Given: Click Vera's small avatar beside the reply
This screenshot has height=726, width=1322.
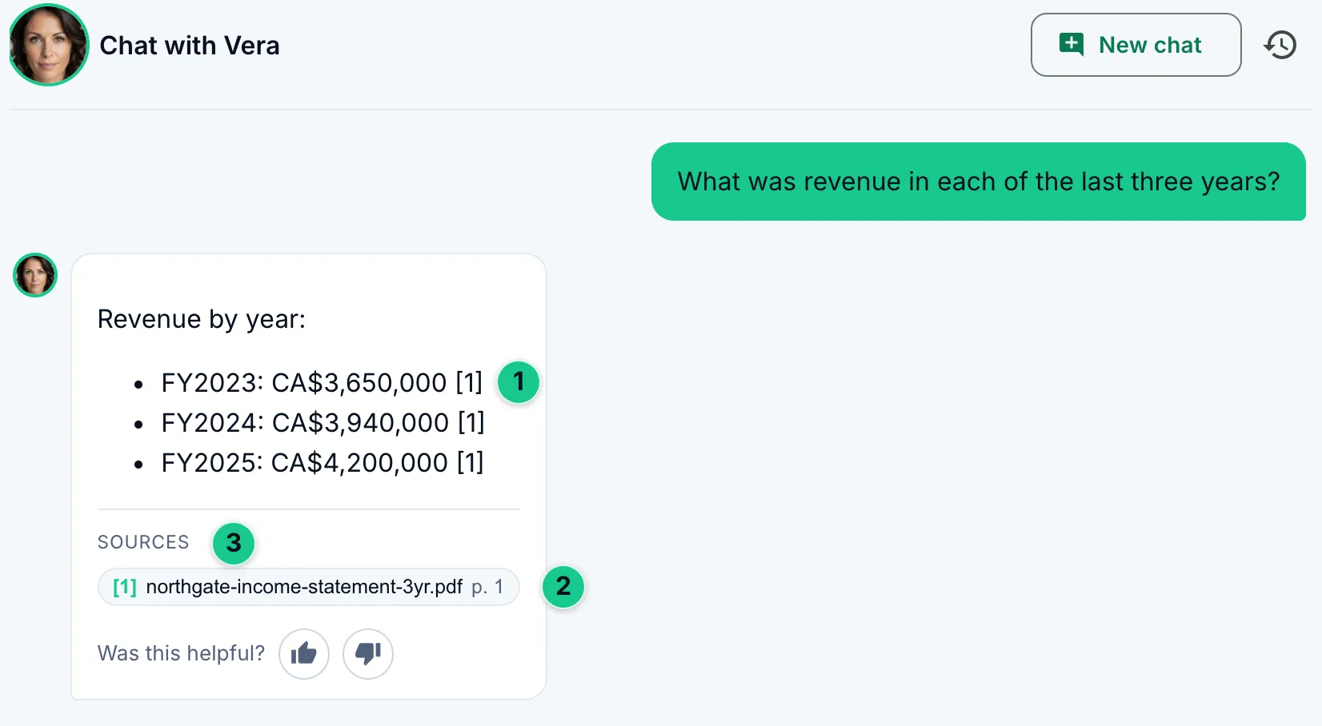Looking at the screenshot, I should point(35,275).
